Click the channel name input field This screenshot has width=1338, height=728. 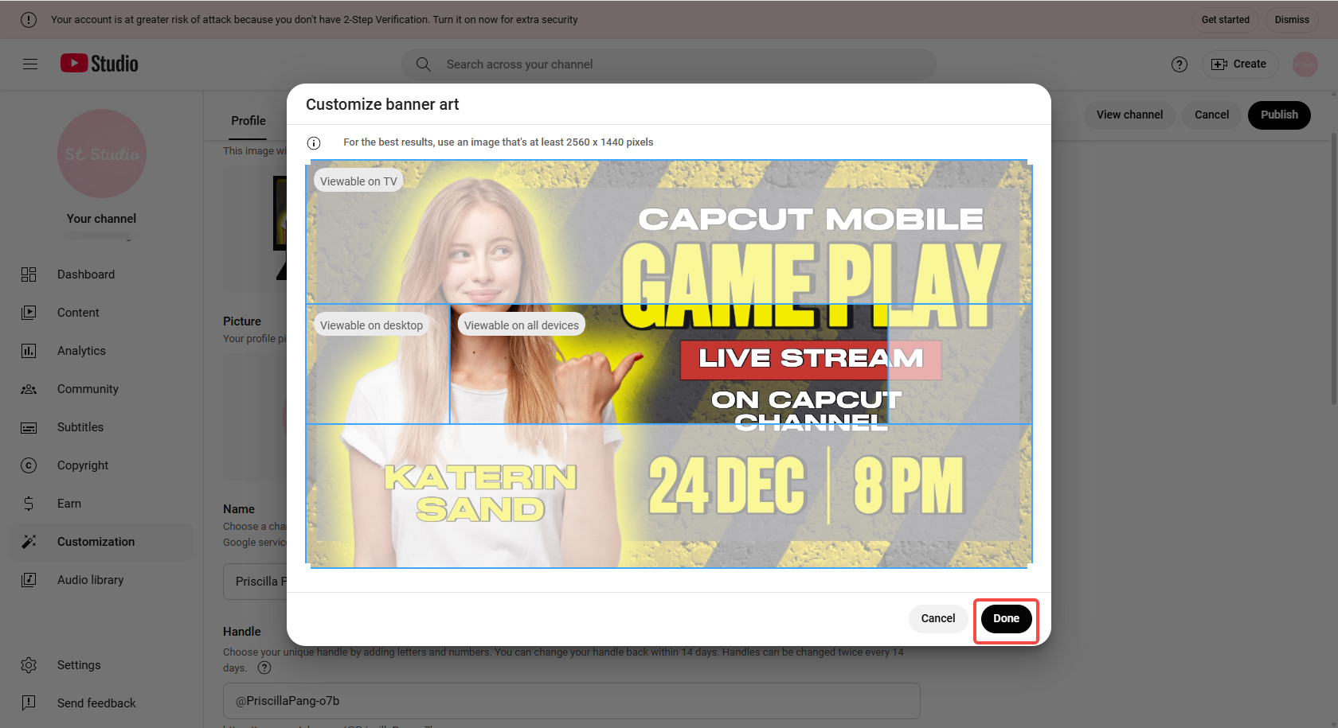click(x=255, y=582)
